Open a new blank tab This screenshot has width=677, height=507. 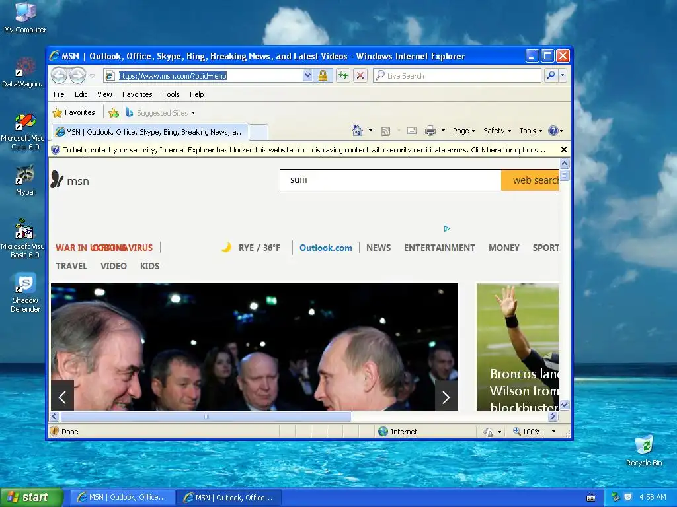259,132
